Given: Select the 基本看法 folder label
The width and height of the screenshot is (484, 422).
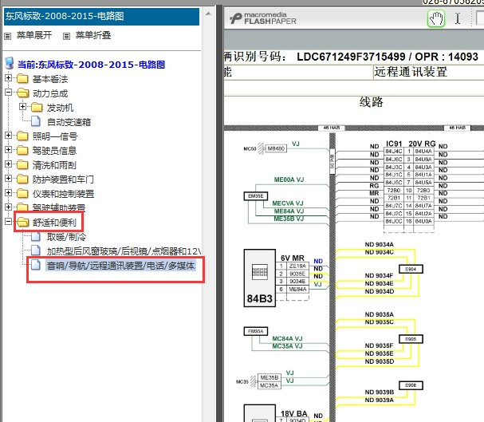Looking at the screenshot, I should (x=50, y=79).
